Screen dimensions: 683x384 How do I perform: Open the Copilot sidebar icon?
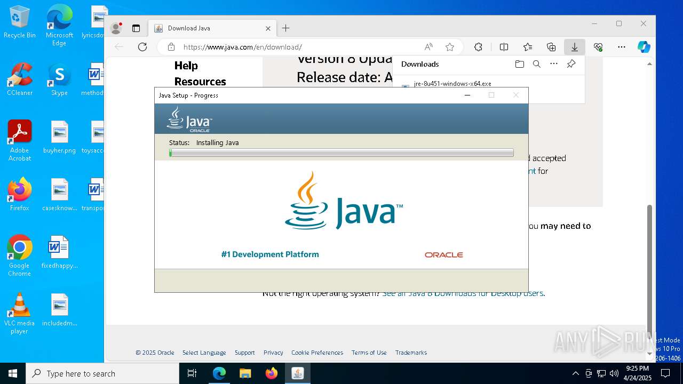[644, 47]
